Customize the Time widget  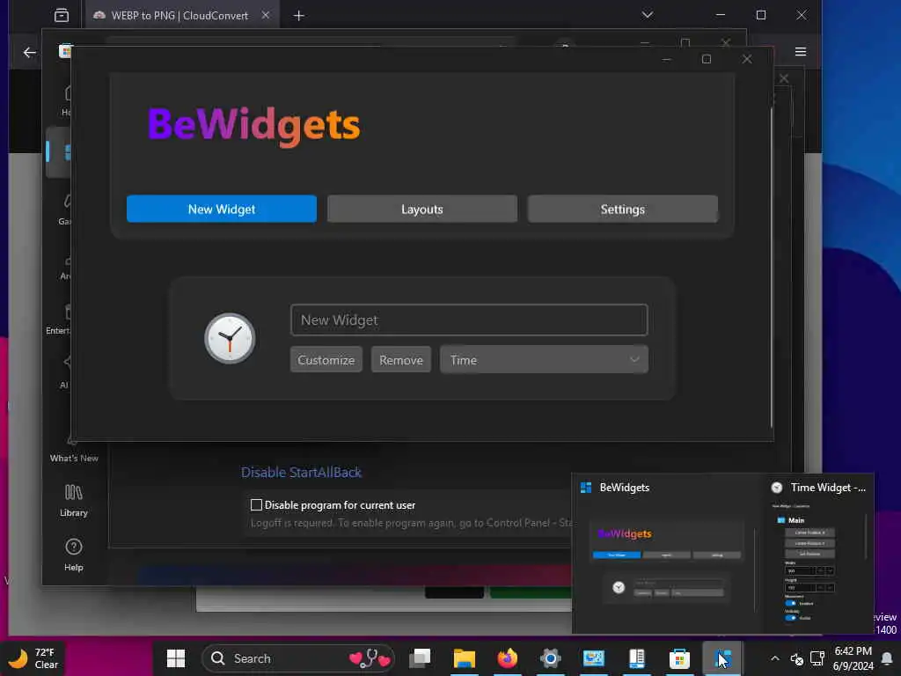[326, 360]
